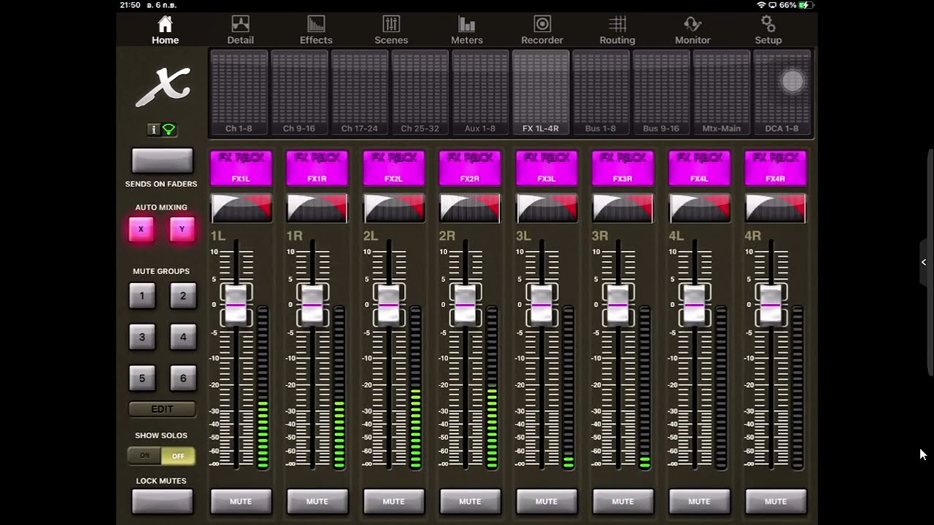Click the info 'i' icon
Image resolution: width=934 pixels, height=525 pixels.
pos(153,130)
